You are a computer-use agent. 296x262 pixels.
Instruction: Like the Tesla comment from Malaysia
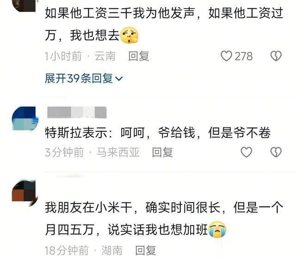tap(246, 152)
